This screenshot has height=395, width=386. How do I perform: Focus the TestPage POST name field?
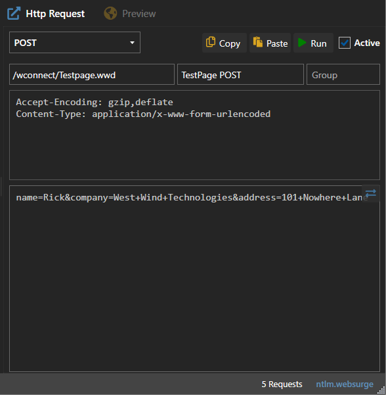tap(240, 74)
